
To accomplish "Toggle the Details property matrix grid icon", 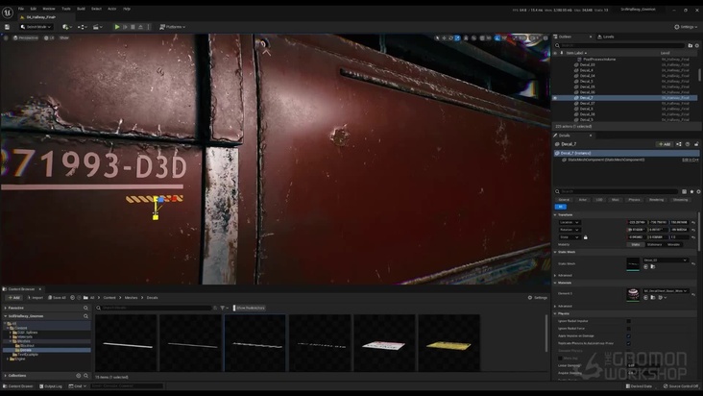I will tap(684, 191).
